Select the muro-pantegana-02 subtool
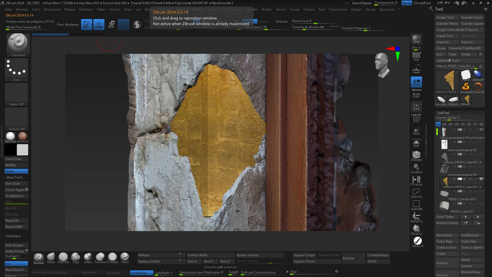492x277 pixels. [x=462, y=150]
